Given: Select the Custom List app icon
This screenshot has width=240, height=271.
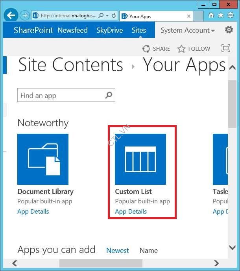Looking at the screenshot, I should pos(140,159).
